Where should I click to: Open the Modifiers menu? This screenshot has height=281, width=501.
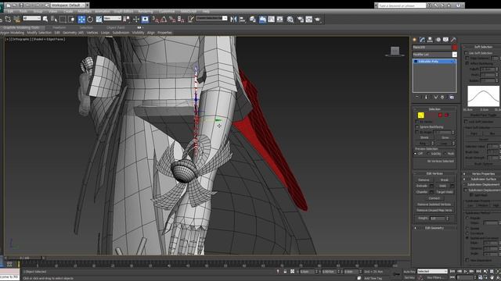tap(84, 12)
